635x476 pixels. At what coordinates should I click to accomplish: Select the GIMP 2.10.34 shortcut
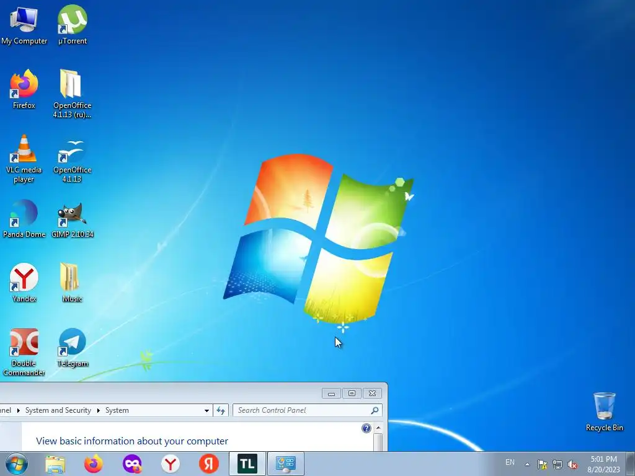click(72, 219)
